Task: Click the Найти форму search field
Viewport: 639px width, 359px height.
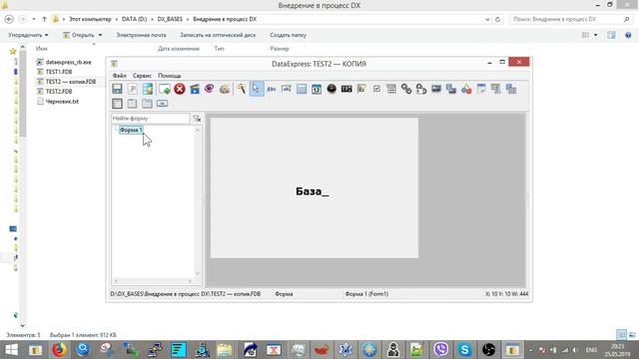Action: click(151, 119)
